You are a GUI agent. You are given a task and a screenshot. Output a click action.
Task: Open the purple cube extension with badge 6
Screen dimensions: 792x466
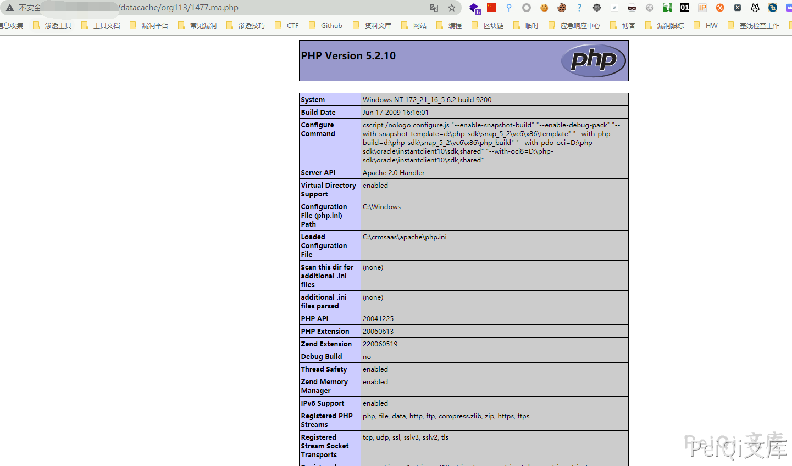pos(475,8)
